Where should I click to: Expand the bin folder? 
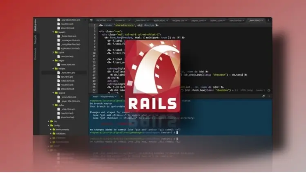tap(48, 121)
